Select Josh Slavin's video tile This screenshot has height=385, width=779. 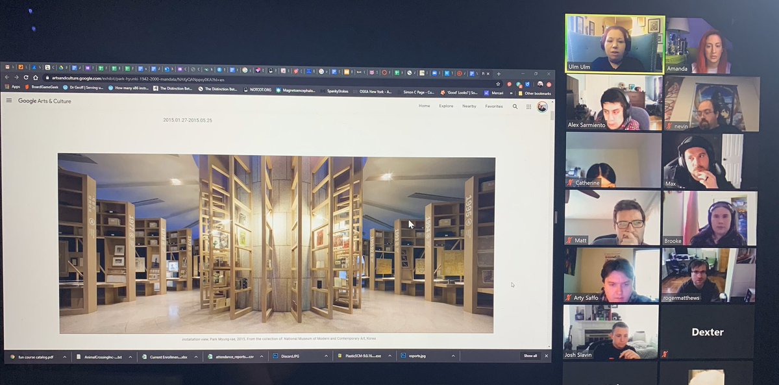click(x=611, y=332)
